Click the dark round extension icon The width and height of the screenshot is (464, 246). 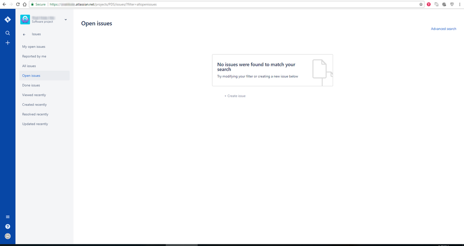(444, 5)
